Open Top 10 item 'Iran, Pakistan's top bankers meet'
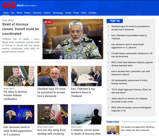Screen dimensions: 159x136 [x=129, y=37]
